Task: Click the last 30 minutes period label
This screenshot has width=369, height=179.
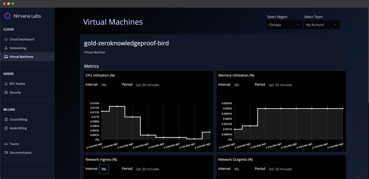Action: coord(147,85)
